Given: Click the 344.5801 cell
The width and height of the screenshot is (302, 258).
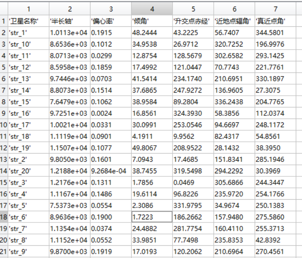Looking at the screenshot, I should coord(275,32).
